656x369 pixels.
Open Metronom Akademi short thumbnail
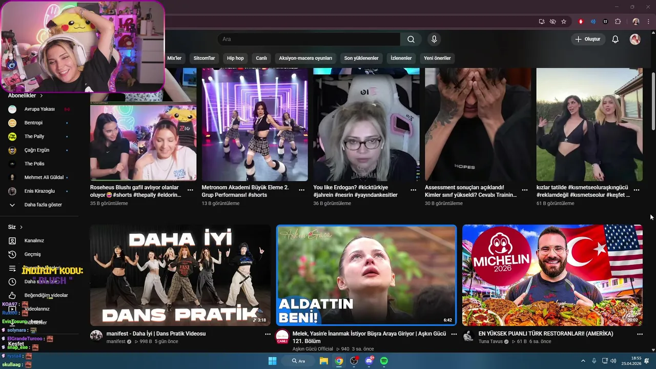(255, 125)
